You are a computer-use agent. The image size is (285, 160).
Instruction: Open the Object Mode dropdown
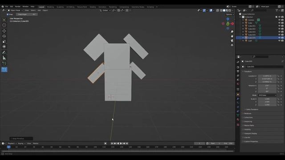tap(15, 10)
